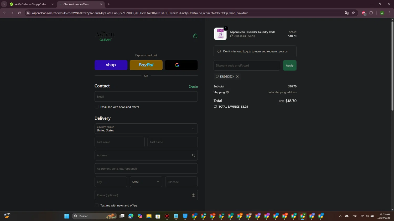Screen dimensions: 394x221
Task: Show phone field help tooltip icon
Action: [x=194, y=195]
